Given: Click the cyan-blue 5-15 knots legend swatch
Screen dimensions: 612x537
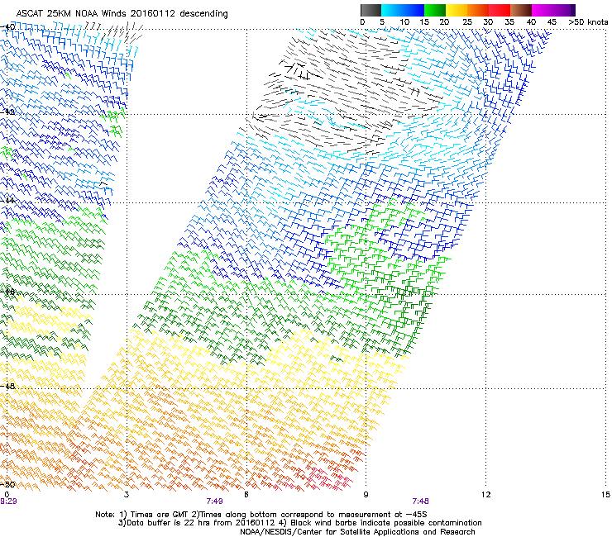Looking at the screenshot, I should click(x=403, y=10).
